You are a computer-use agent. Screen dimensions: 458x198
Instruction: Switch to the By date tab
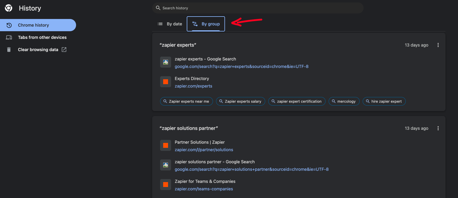(170, 24)
